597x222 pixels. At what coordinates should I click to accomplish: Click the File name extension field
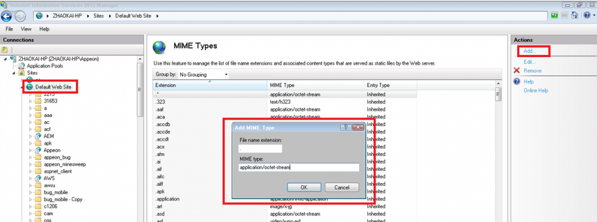pos(260,149)
